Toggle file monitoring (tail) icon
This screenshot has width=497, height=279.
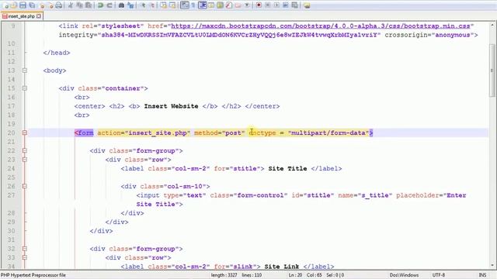(246, 5)
